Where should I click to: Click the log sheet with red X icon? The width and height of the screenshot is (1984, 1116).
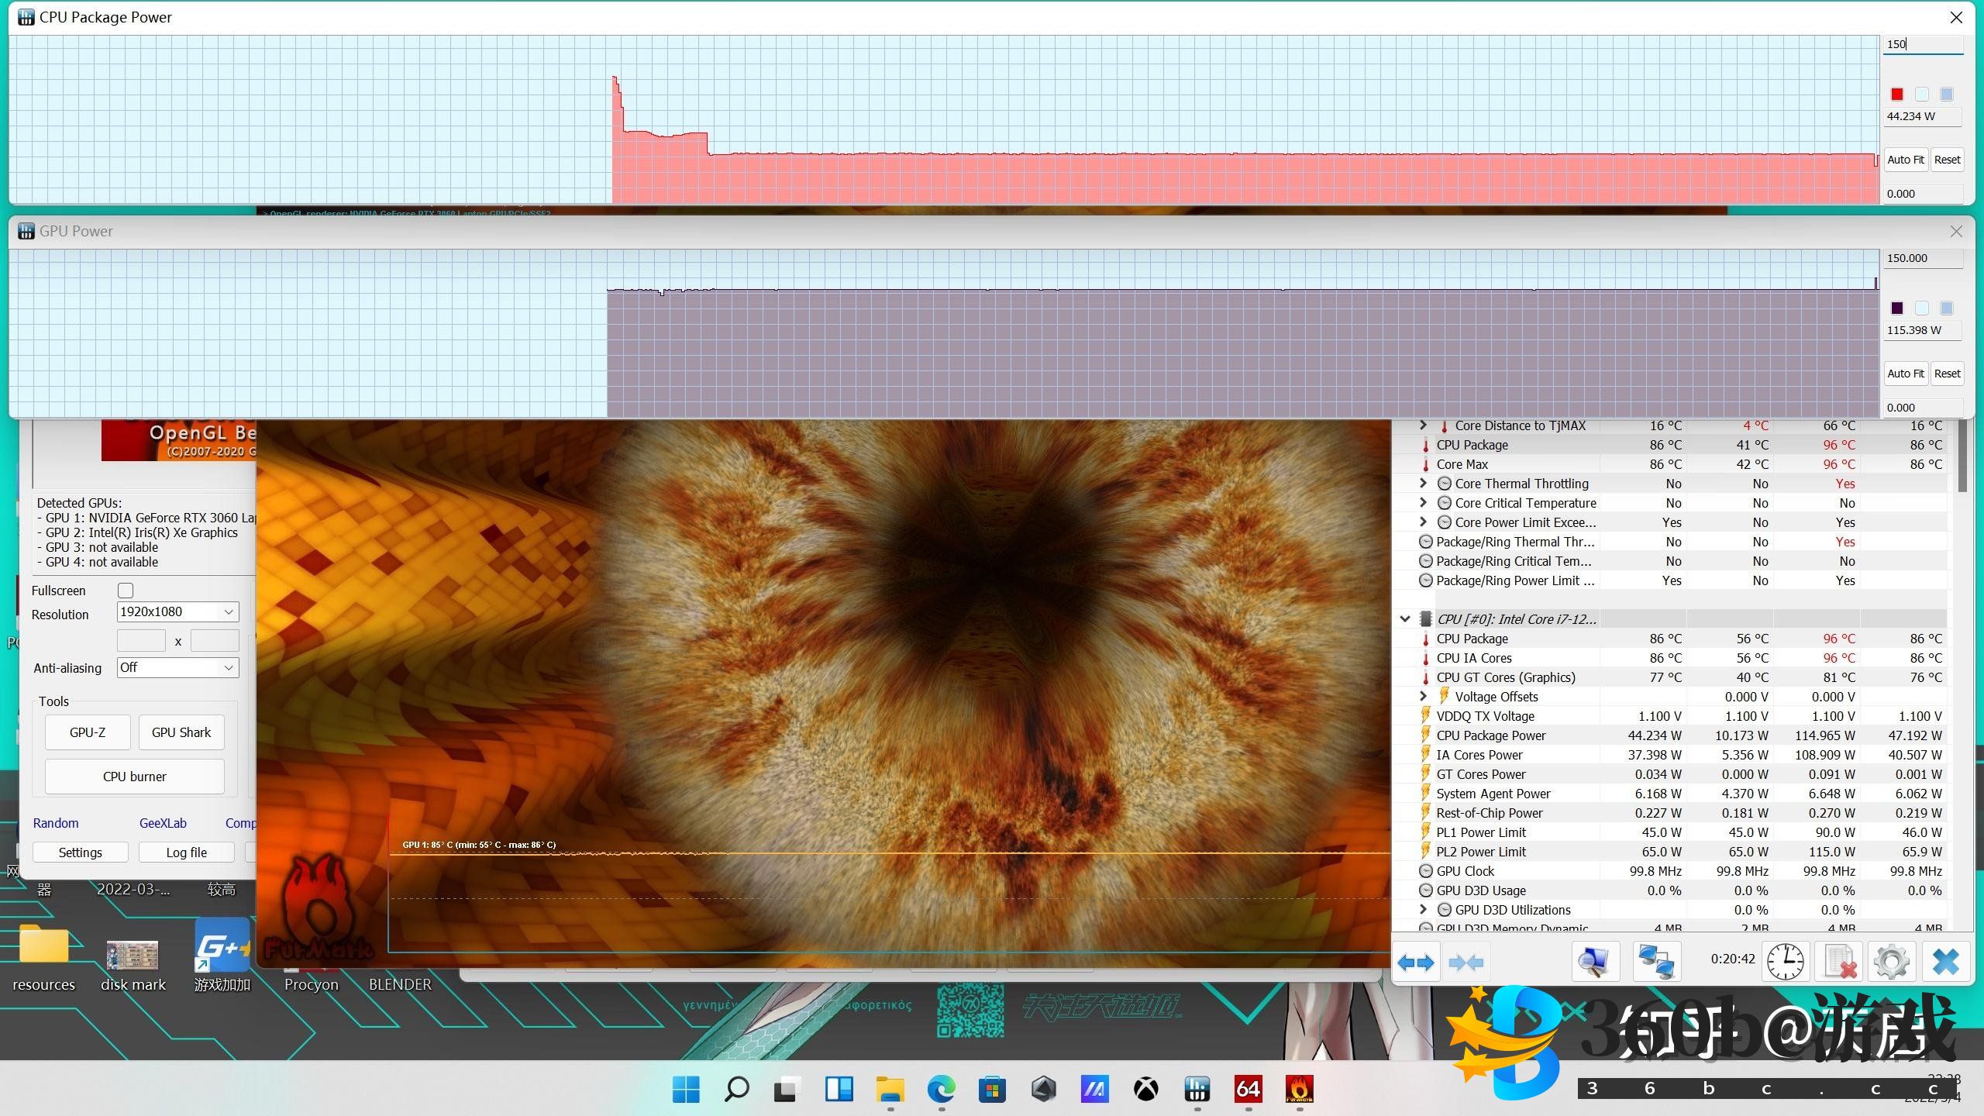pos(1839,963)
